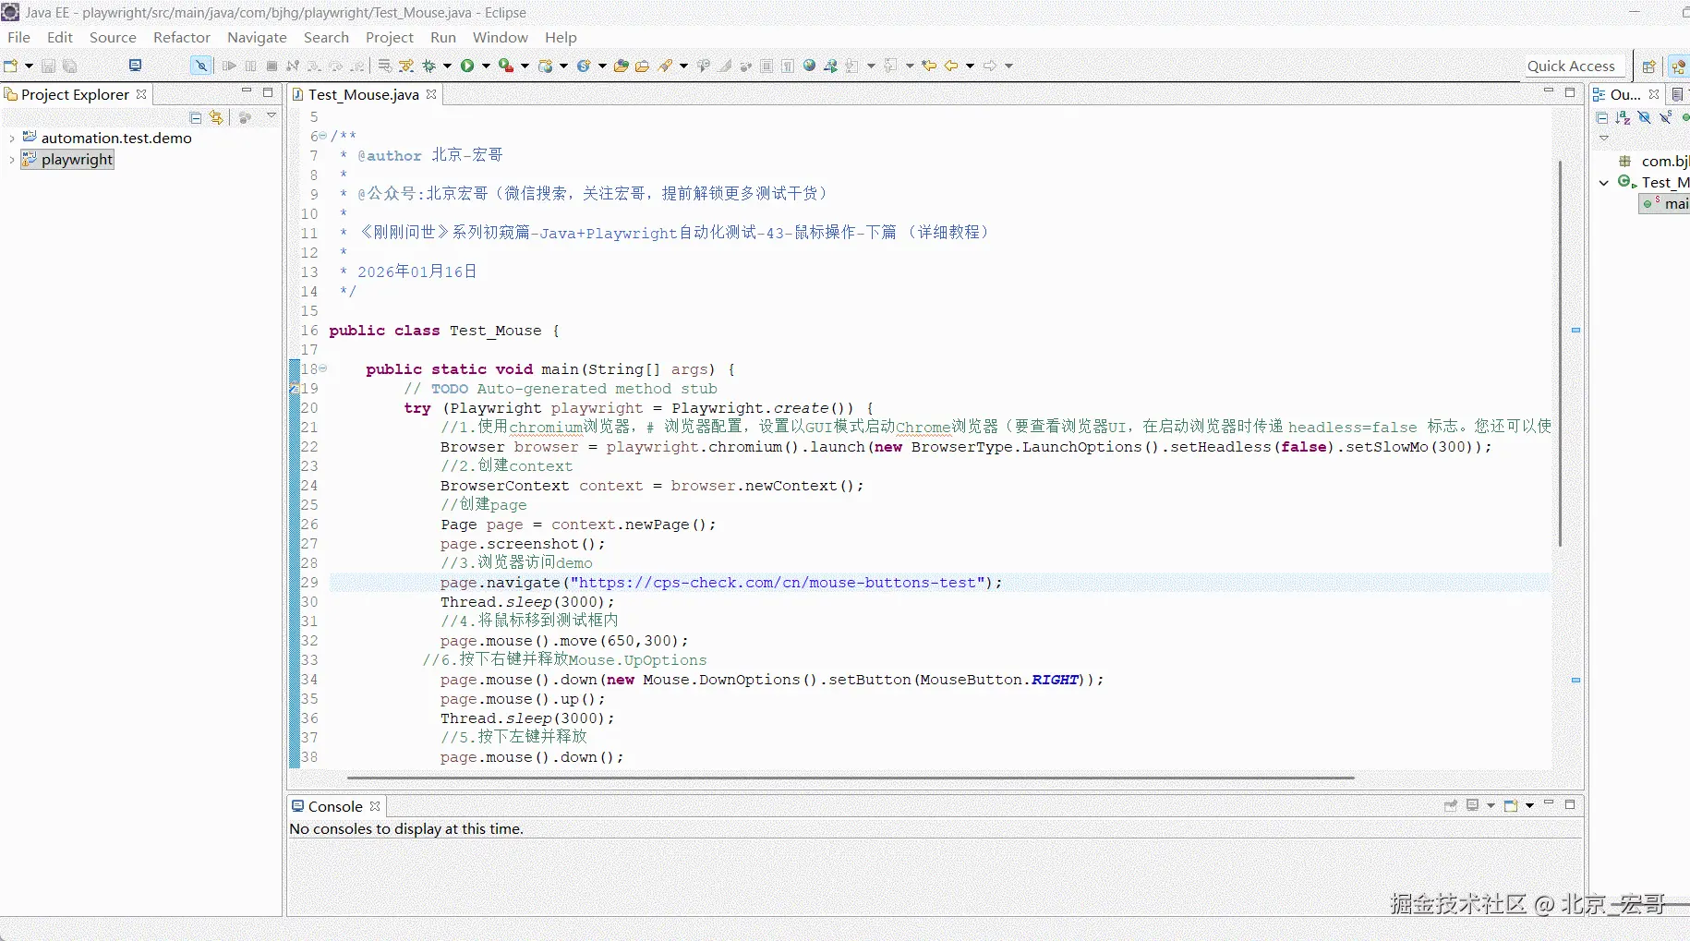Click the Open Task folder icon
Viewport: 1690px width, 941px height.
[x=642, y=66]
